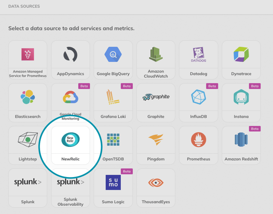Click the NewRelic label text
Image resolution: width=273 pixels, height=214 pixels.
(x=71, y=159)
